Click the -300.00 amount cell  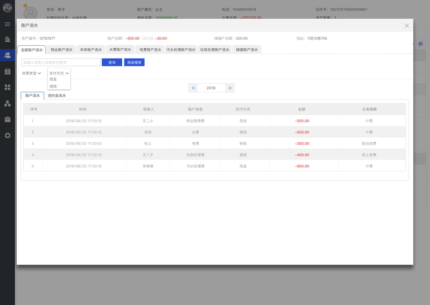pos(302,144)
